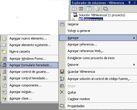Select Generar from the context menu
Image resolution: width=137 pixels, height=110 pixels.
pyautogui.click(x=98, y=24)
